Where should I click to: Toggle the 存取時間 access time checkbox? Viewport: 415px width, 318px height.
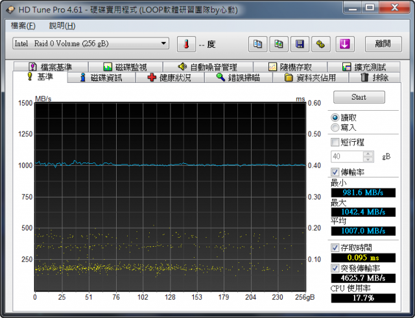click(335, 248)
